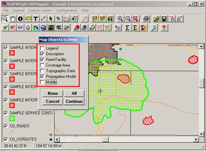Click the red question mark help icon
This screenshot has height=151, width=206.
coord(164,28)
